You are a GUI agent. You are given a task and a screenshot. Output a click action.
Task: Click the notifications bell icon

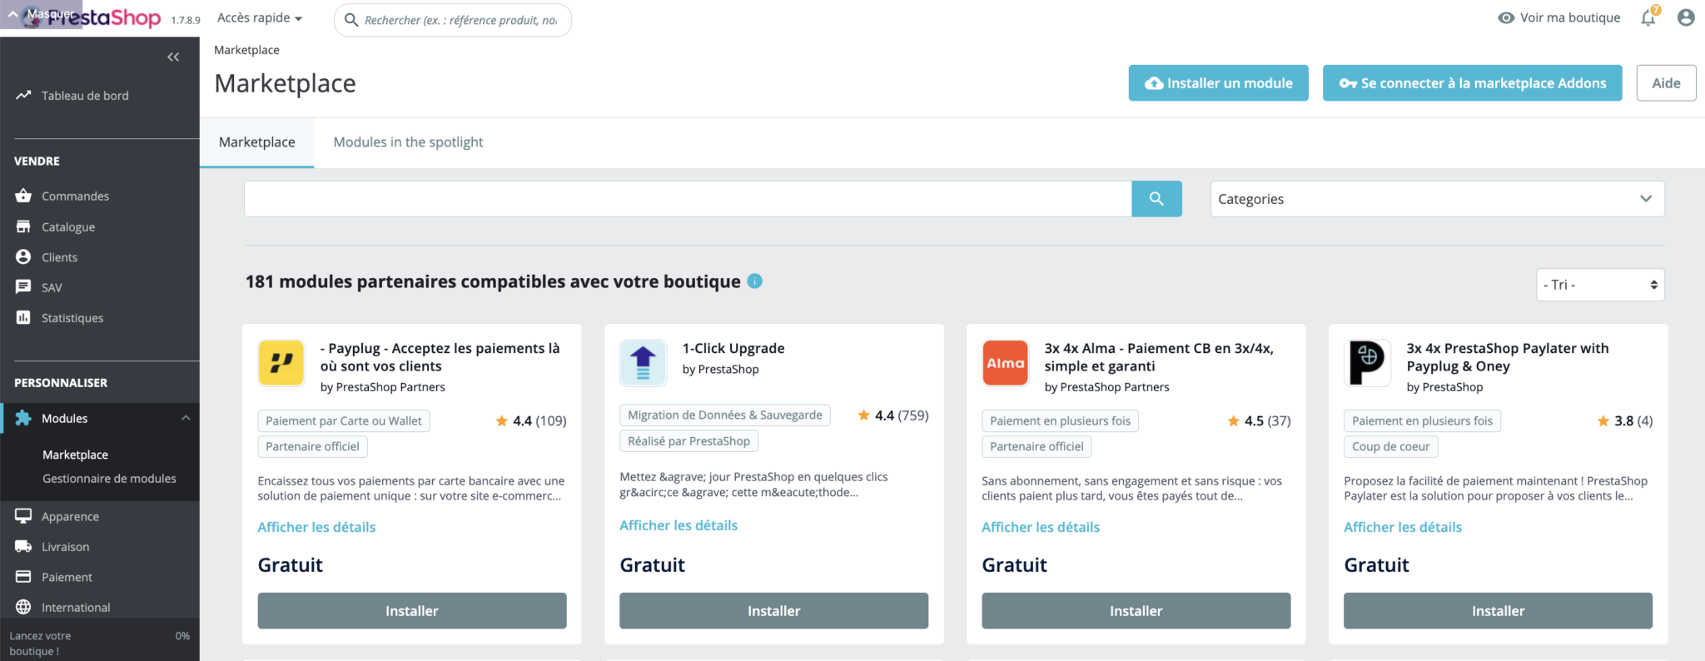tap(1648, 17)
